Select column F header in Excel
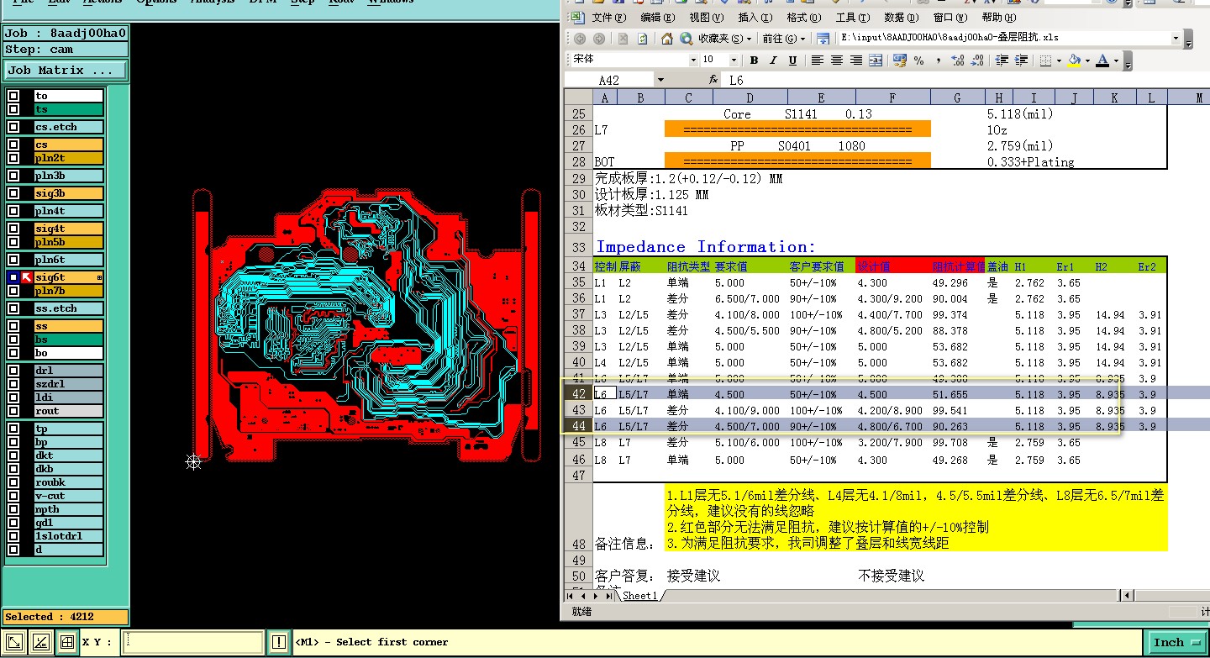 pos(892,98)
